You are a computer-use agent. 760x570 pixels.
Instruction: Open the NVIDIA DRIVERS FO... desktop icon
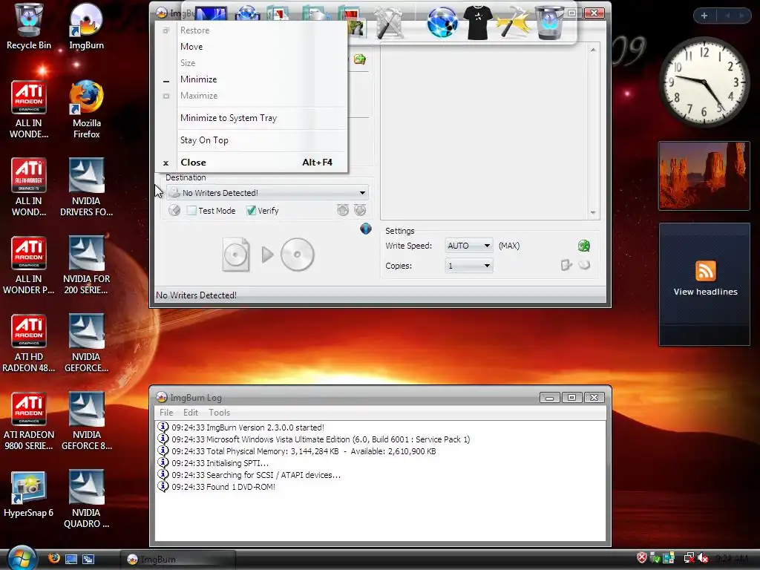click(86, 188)
